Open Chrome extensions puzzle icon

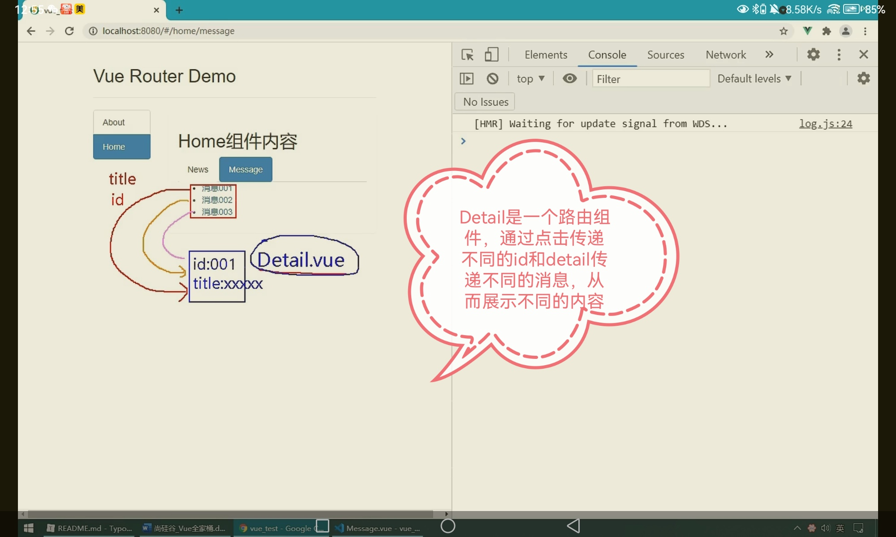click(827, 31)
